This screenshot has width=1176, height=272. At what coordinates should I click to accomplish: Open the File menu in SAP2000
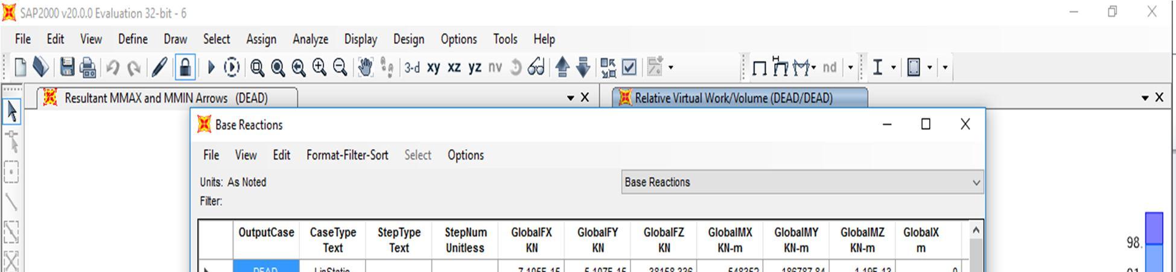[23, 39]
